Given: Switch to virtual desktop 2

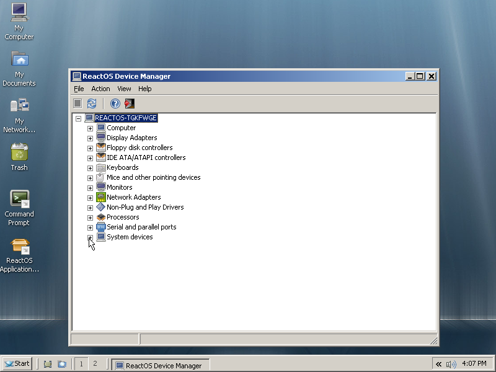Looking at the screenshot, I should (x=95, y=364).
